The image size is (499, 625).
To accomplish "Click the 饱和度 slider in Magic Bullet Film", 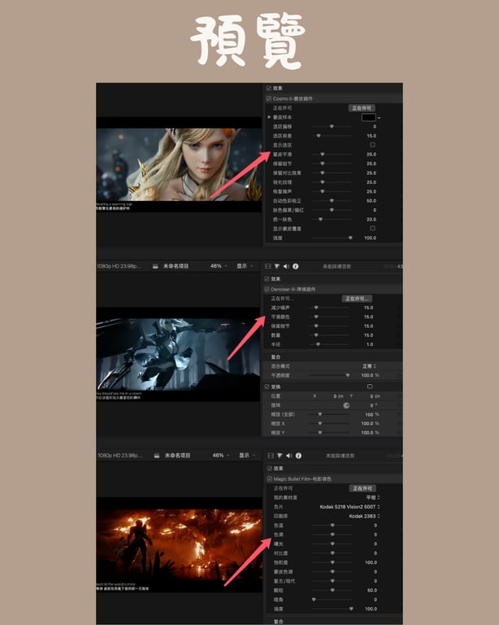I will [332, 562].
